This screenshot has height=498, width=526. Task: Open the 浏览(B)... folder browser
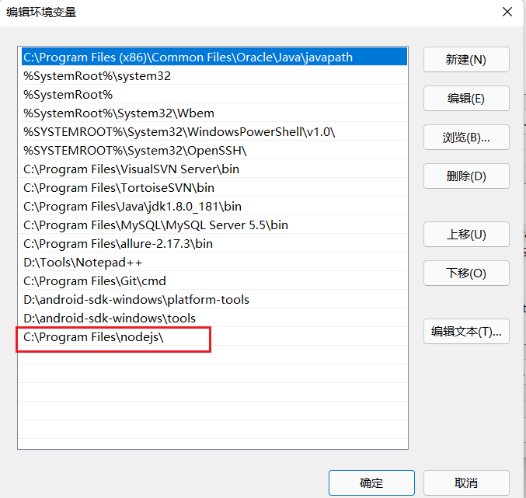(x=466, y=138)
